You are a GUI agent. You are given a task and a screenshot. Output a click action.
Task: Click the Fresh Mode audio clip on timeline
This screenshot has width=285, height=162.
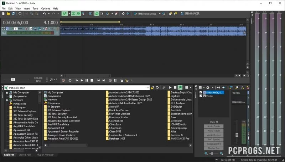point(153,31)
